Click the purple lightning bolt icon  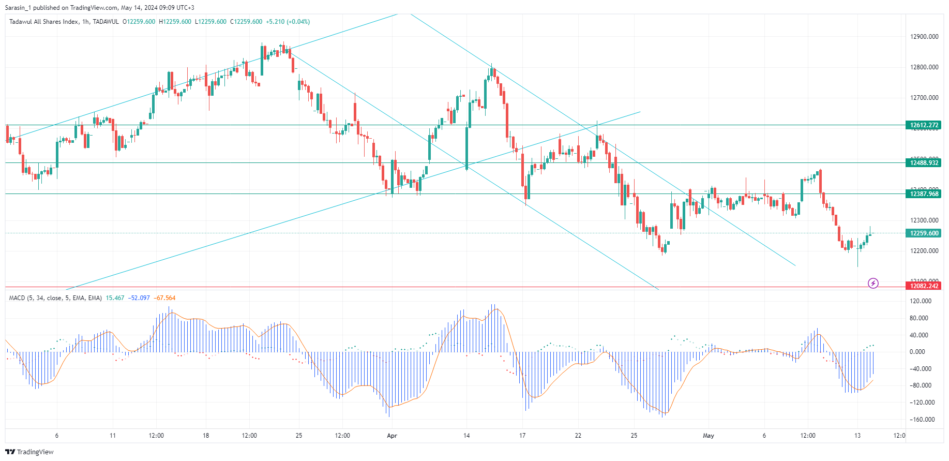tap(873, 283)
